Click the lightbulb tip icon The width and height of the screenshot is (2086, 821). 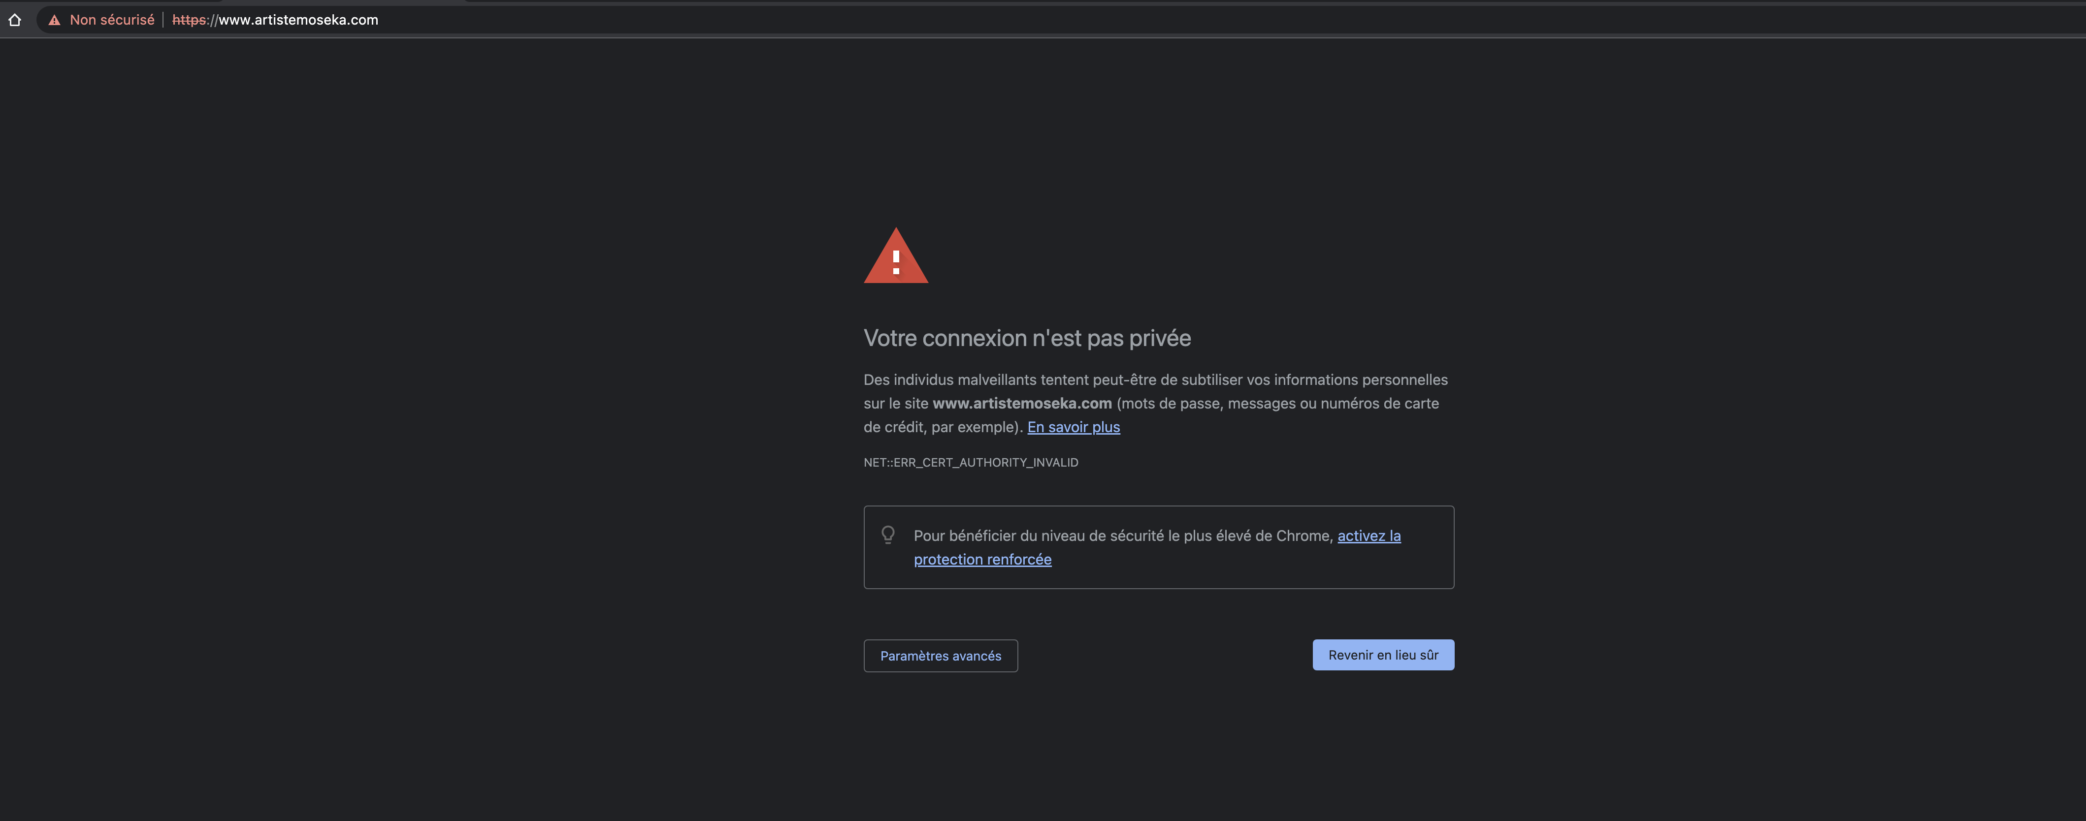coord(888,535)
